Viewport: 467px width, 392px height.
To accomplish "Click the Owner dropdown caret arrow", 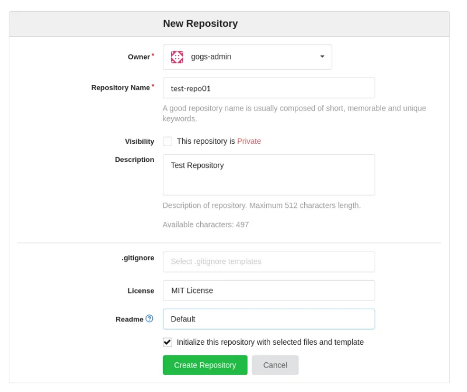I will click(321, 56).
